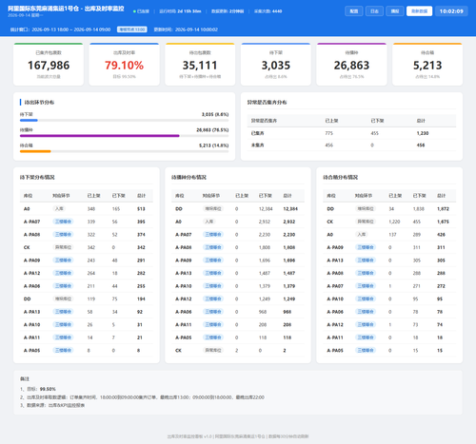
Task: Click the bold 2,230 total cell
Action: tap(289, 235)
